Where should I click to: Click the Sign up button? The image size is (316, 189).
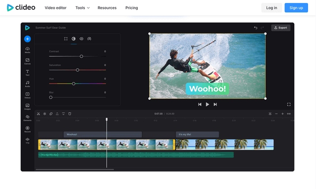296,8
